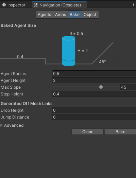Click the Drop Height input field
The image size is (136, 178).
(x=94, y=110)
